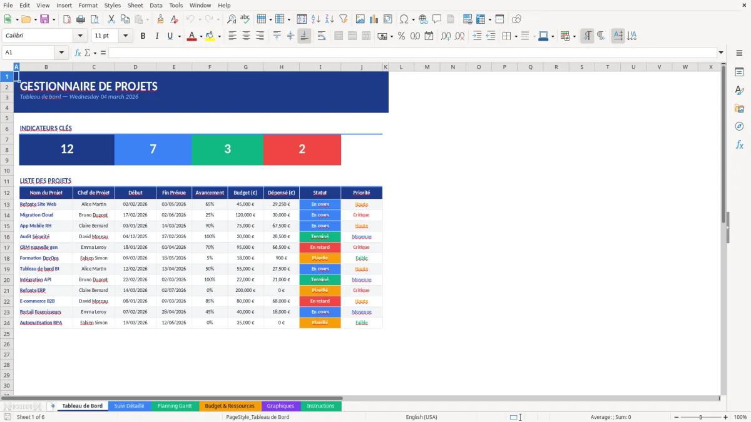Toggle Wrap Text

coord(321,36)
